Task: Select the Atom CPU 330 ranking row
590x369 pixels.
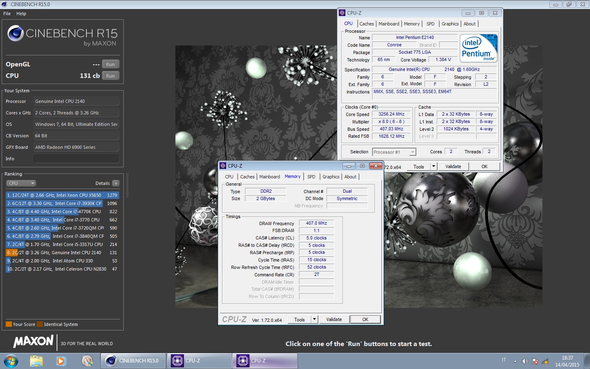Action: pyautogui.click(x=62, y=261)
